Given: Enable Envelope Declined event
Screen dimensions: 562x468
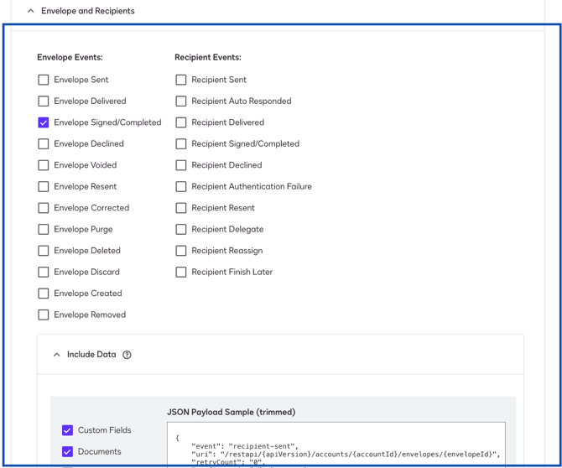Looking at the screenshot, I should click(44, 144).
